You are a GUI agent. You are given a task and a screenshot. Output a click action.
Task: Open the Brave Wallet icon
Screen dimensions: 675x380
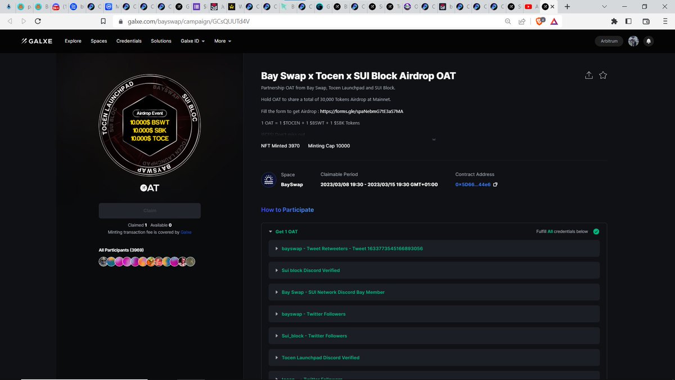[646, 21]
